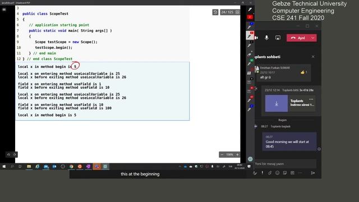Click the 130% zoom level value
This screenshot has height=202, width=359.
coord(229,155)
